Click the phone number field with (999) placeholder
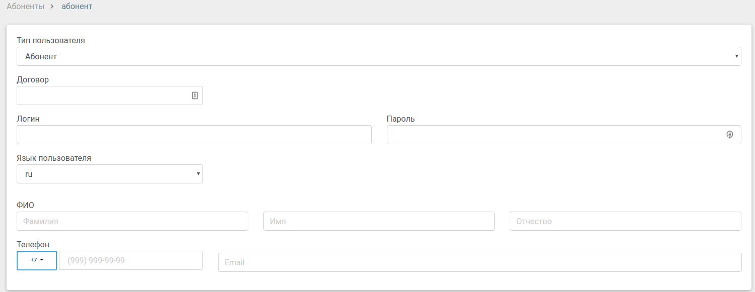 coord(131,260)
